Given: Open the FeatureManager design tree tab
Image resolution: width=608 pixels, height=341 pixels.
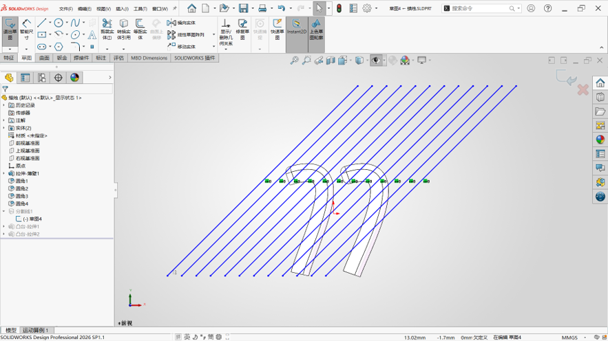Looking at the screenshot, I should (x=9, y=78).
